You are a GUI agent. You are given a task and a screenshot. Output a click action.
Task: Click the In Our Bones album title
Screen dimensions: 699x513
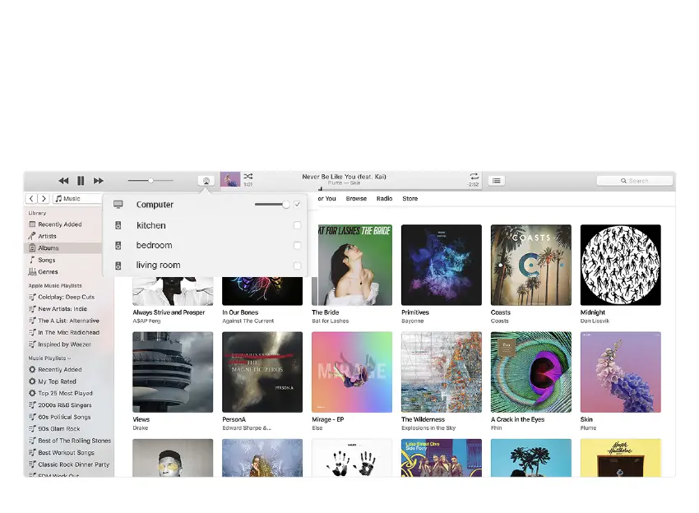[240, 312]
